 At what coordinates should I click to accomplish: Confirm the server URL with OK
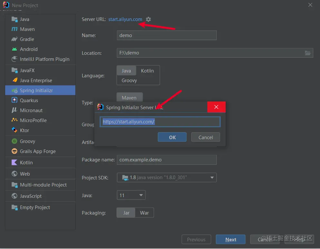[172, 137]
